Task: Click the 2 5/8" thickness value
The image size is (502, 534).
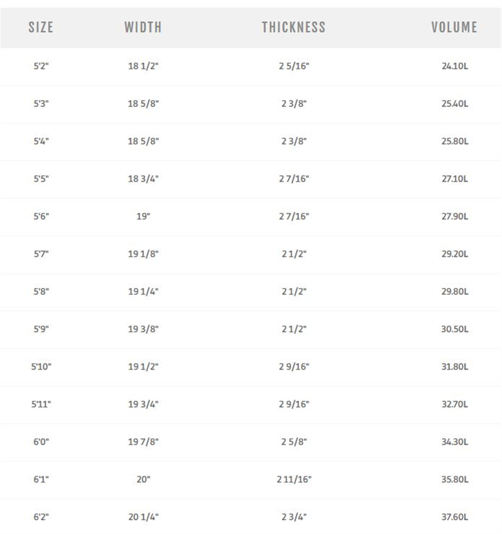Action: (x=294, y=442)
